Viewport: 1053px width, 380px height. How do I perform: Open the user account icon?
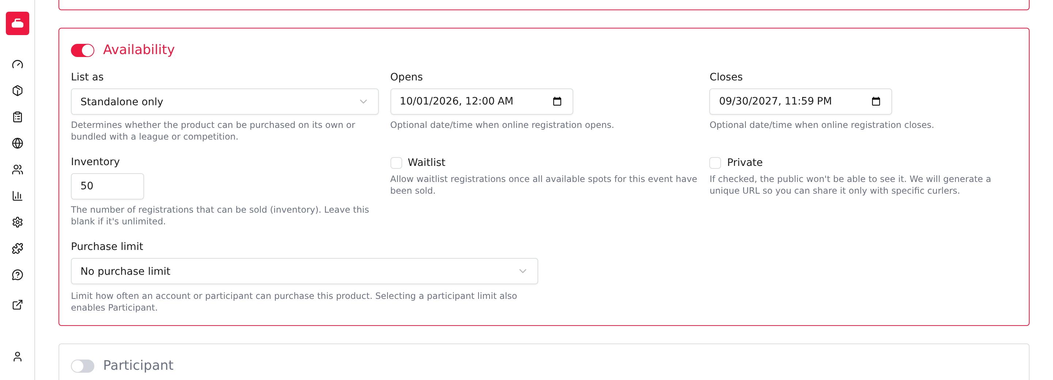(x=18, y=357)
